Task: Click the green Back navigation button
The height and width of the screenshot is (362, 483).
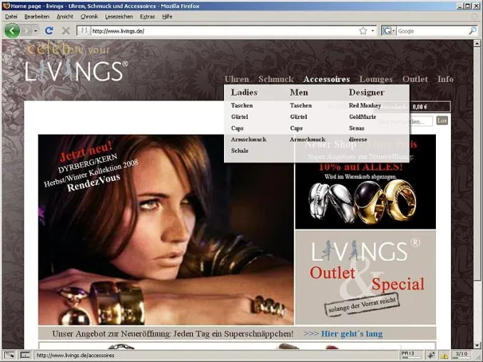Action: 12,31
